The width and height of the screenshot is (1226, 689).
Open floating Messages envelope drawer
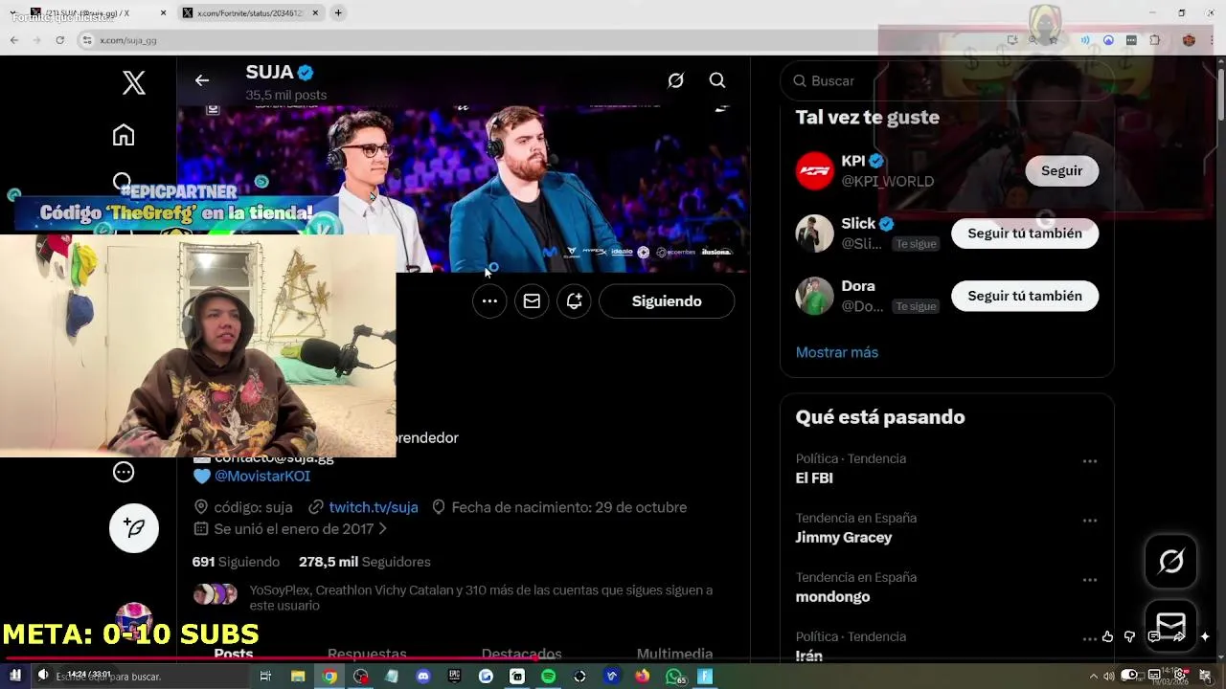(x=1171, y=626)
